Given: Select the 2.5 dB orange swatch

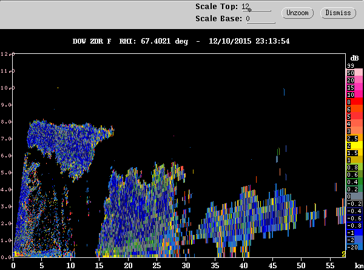Looking at the screenshot, I should [x=354, y=139].
